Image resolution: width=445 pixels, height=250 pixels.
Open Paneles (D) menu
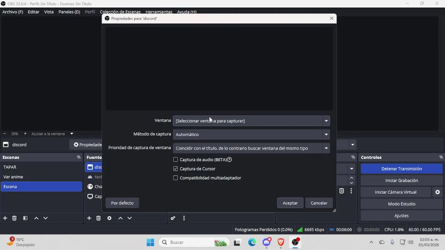pos(69,12)
